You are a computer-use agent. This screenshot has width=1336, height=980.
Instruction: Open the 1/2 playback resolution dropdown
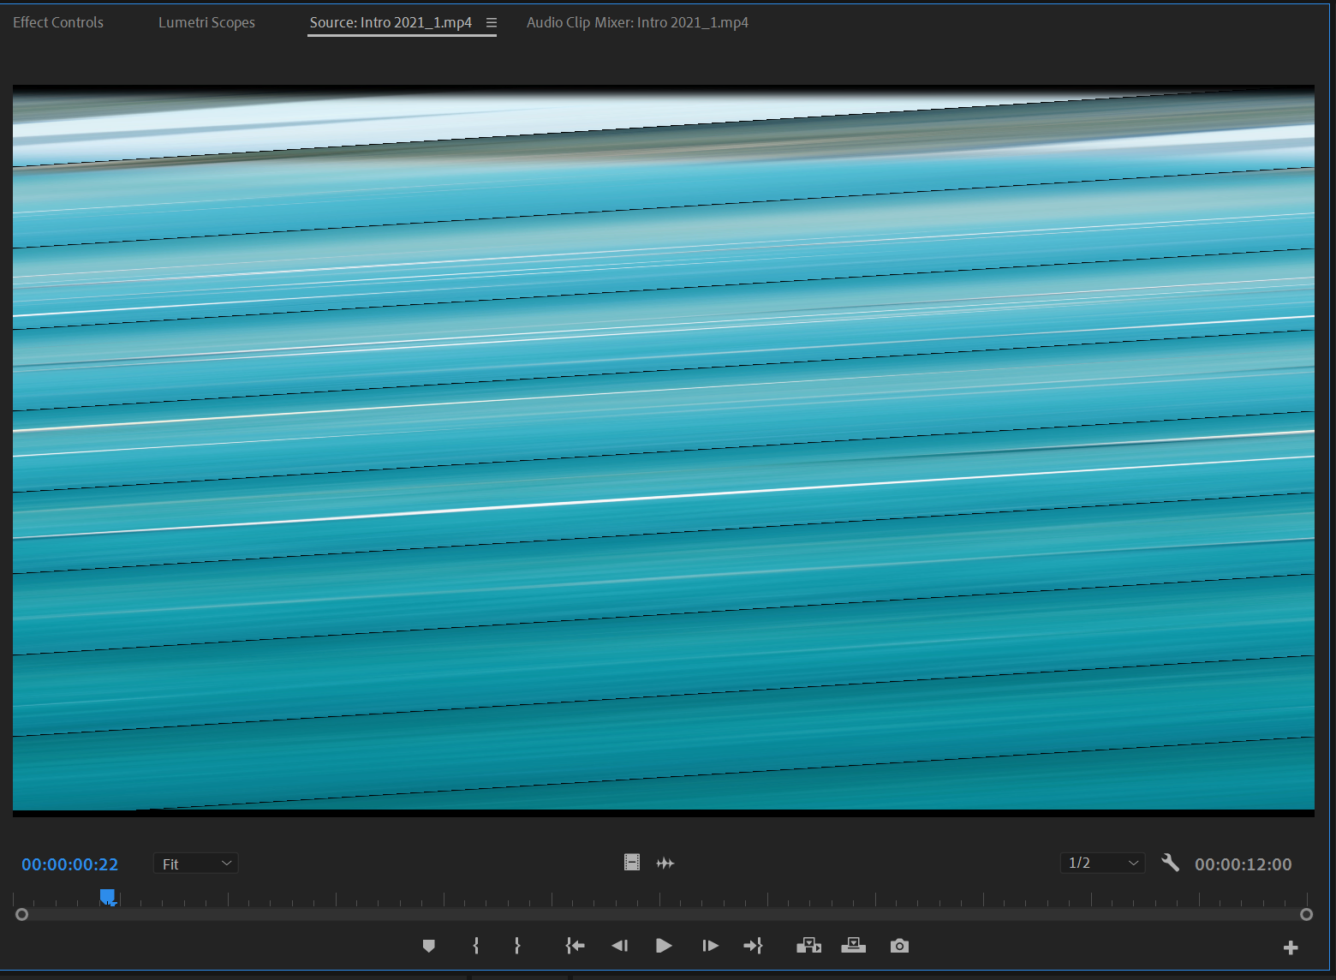[x=1102, y=863]
